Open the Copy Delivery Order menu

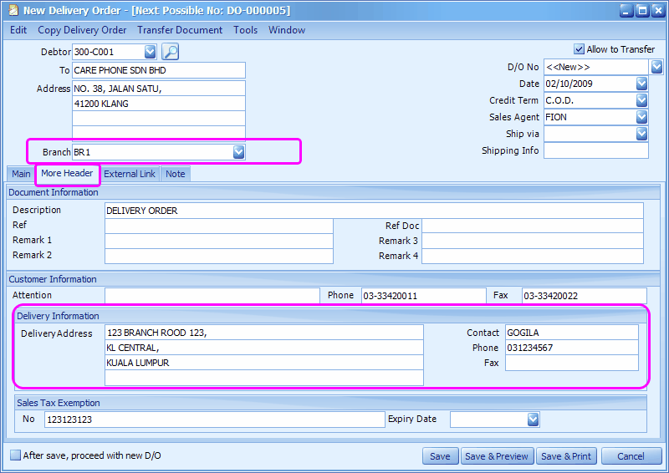click(x=82, y=30)
